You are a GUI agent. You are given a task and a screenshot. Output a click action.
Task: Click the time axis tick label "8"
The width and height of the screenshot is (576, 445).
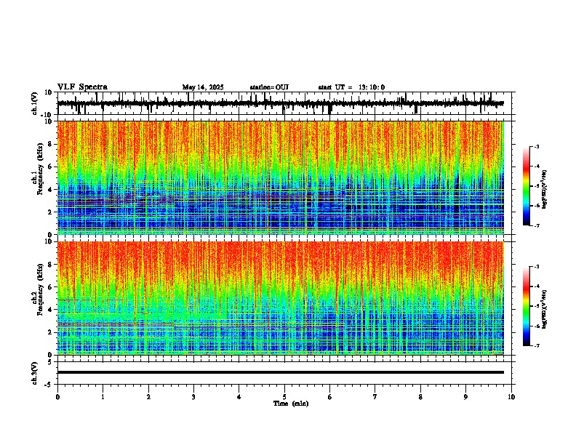[420, 397]
